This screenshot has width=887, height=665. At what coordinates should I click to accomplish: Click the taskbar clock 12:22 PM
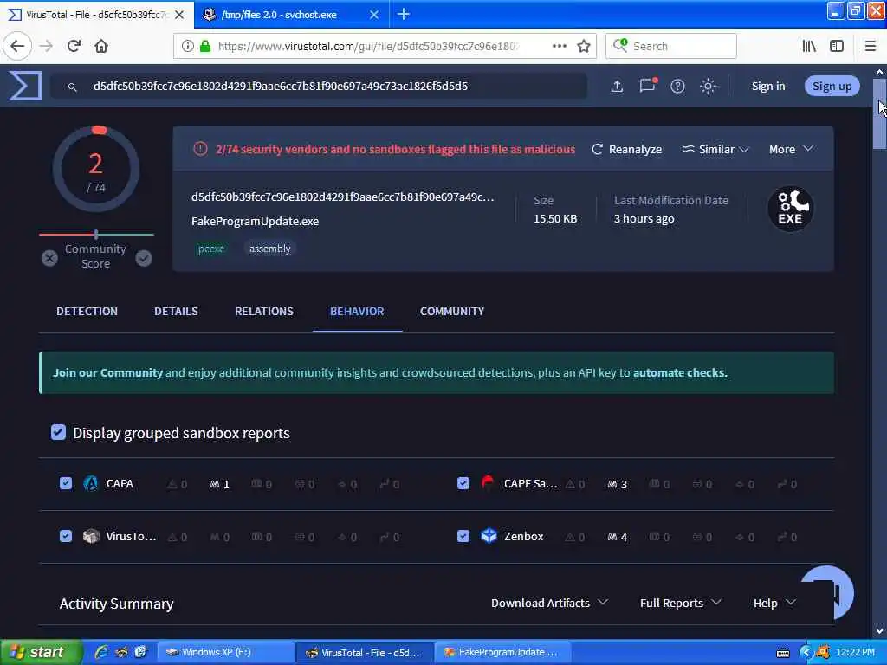pyautogui.click(x=855, y=652)
